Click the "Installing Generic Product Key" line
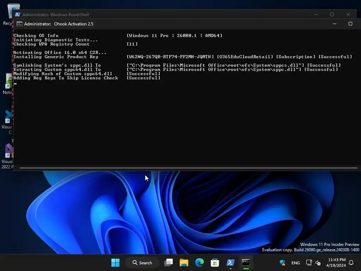The width and height of the screenshot is (361, 271). (56, 57)
